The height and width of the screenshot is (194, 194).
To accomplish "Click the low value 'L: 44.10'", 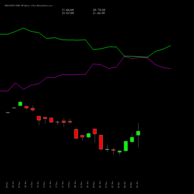I will [99, 13].
